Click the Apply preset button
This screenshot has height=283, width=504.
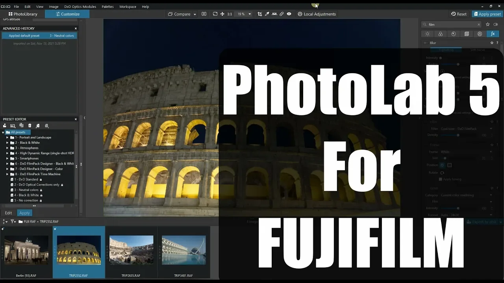tap(487, 14)
